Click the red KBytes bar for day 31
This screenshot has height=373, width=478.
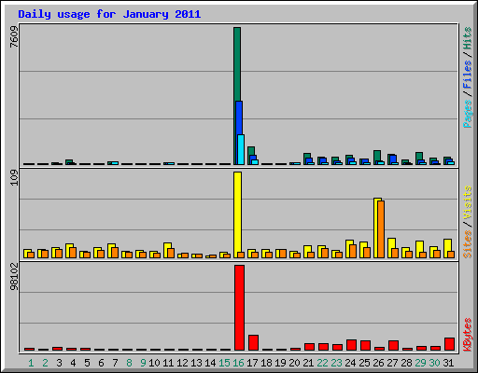click(450, 344)
